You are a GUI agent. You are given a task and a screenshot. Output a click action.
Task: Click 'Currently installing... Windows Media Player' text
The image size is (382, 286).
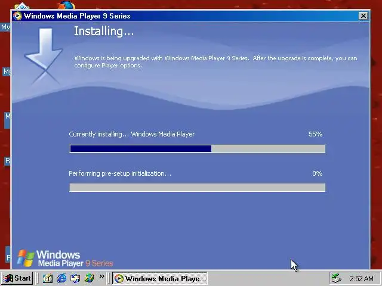point(131,134)
